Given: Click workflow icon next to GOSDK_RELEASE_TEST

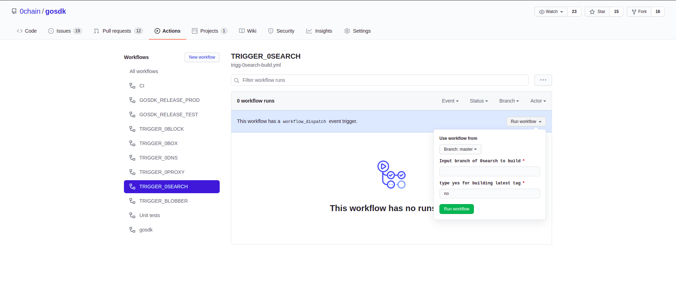Looking at the screenshot, I should coord(132,115).
